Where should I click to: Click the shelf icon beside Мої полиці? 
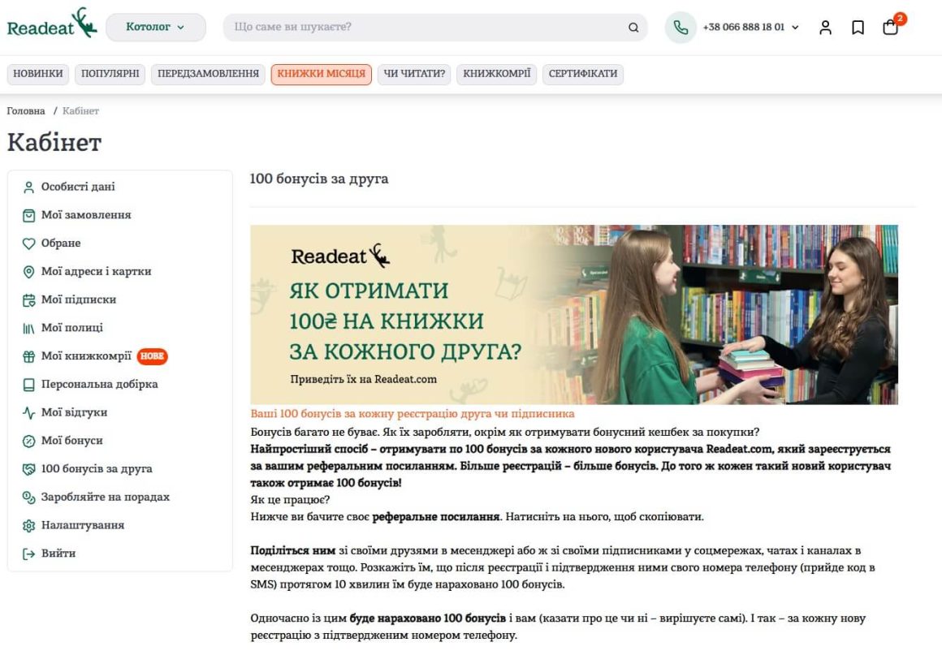coord(28,329)
